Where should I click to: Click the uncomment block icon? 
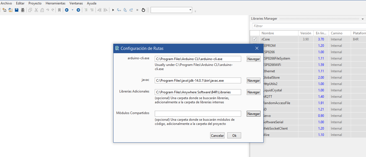pos(92,10)
